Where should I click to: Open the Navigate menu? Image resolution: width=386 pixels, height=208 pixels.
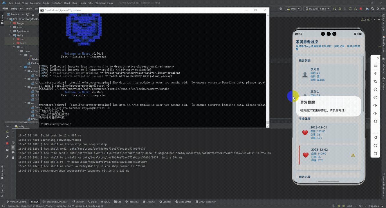tap(35, 3)
